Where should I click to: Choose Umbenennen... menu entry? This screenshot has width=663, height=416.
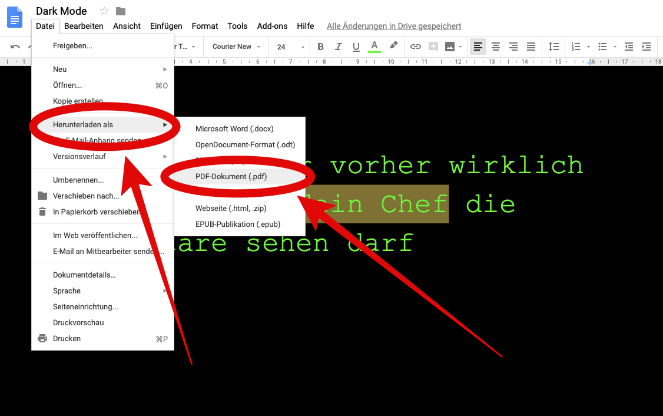[103, 180]
